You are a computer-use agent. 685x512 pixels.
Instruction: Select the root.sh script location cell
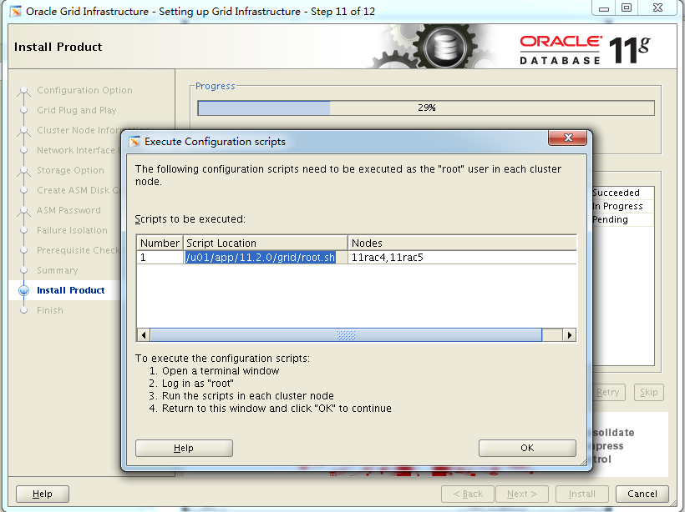[265, 258]
